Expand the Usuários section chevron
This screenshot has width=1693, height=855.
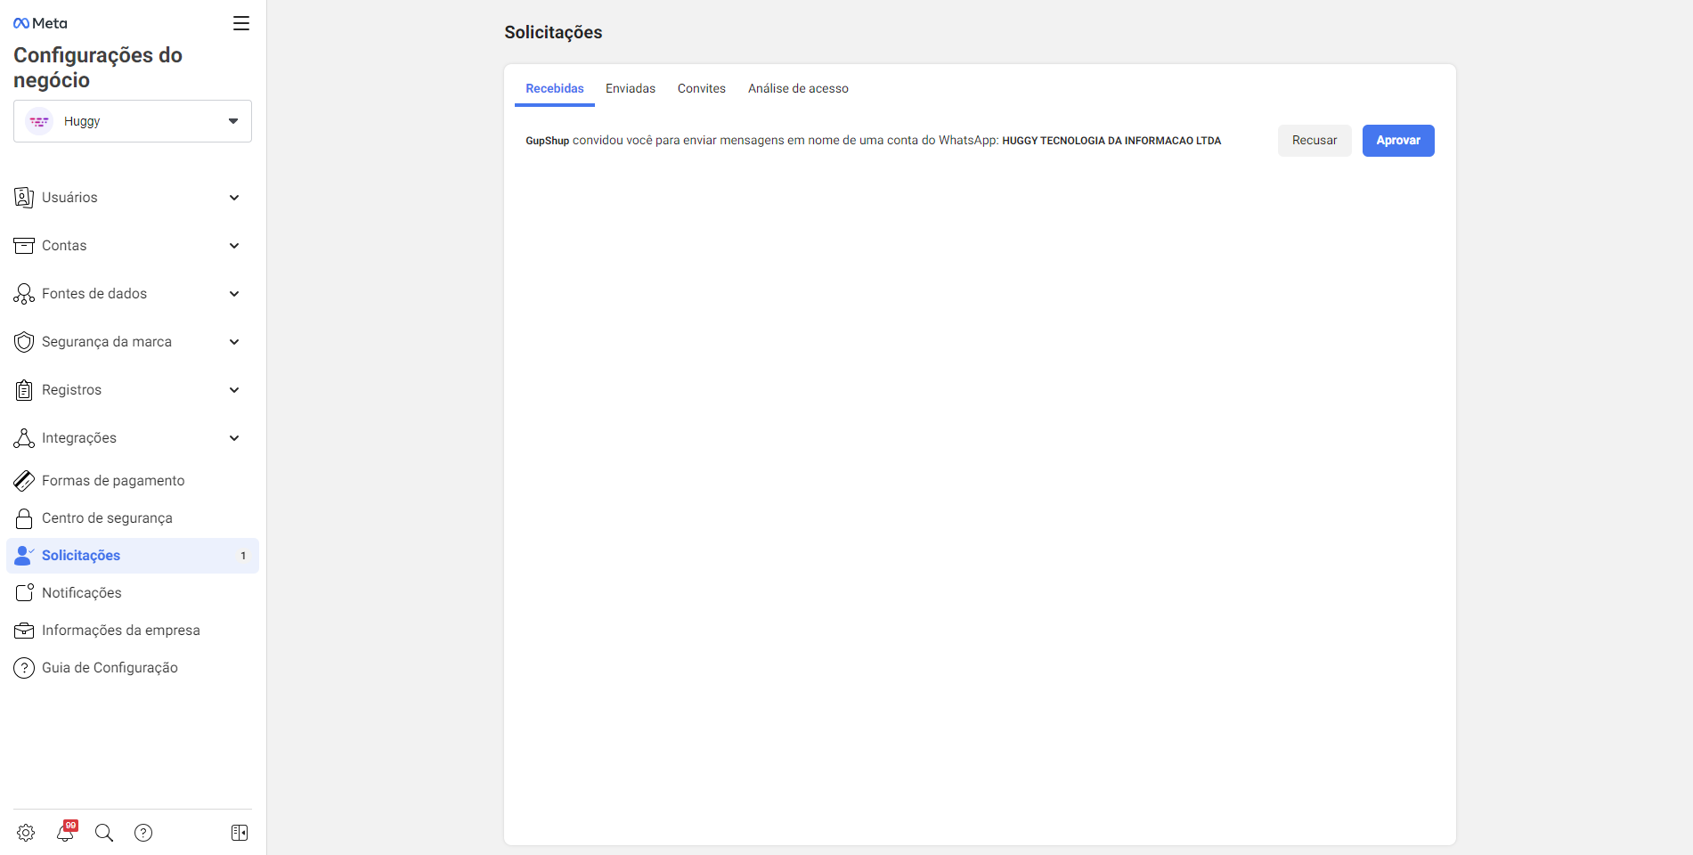[x=234, y=198]
